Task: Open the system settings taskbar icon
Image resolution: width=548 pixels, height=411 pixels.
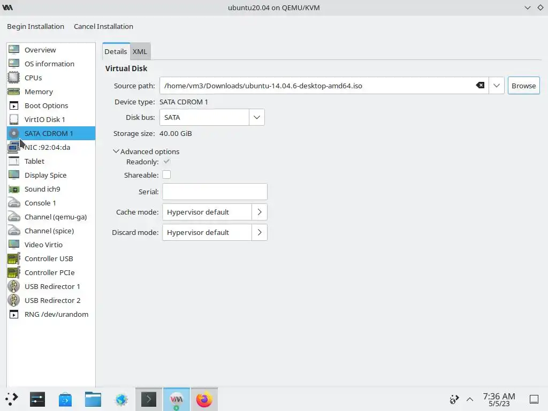Action: tap(37, 399)
